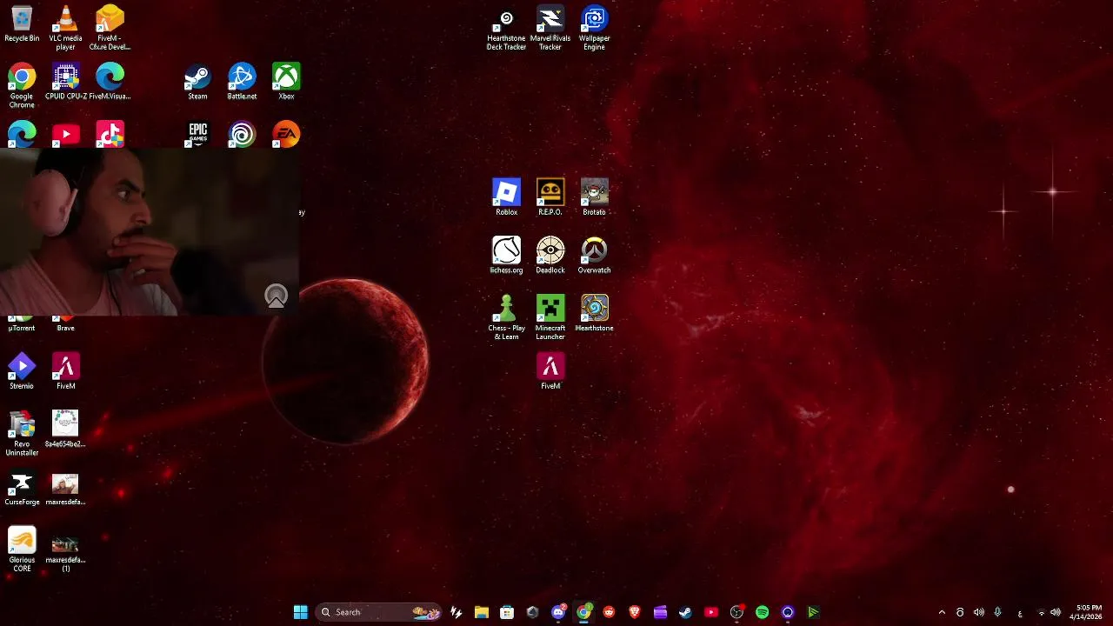Launch the Deadlock desktop shortcut

click(x=550, y=255)
